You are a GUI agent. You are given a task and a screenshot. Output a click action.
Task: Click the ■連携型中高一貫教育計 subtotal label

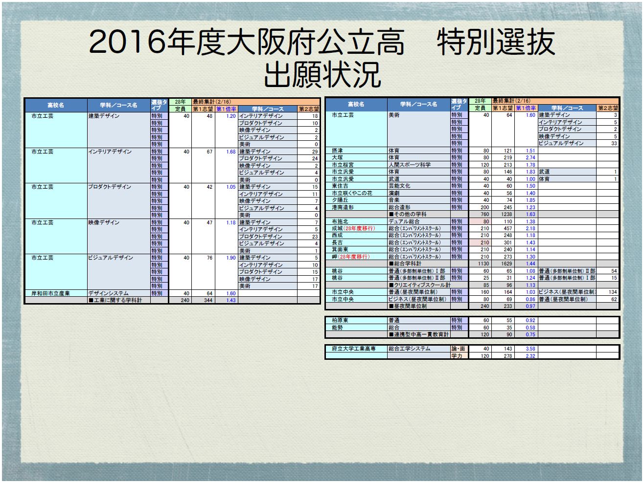pyautogui.click(x=419, y=334)
